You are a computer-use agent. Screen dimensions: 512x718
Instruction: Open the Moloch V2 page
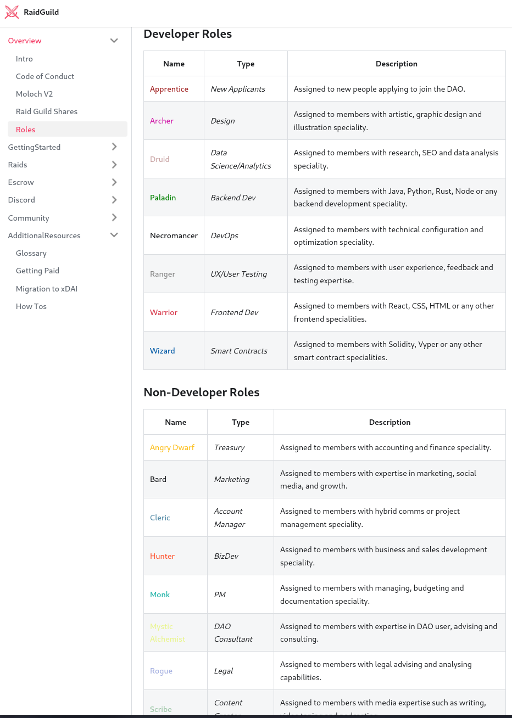coord(34,94)
